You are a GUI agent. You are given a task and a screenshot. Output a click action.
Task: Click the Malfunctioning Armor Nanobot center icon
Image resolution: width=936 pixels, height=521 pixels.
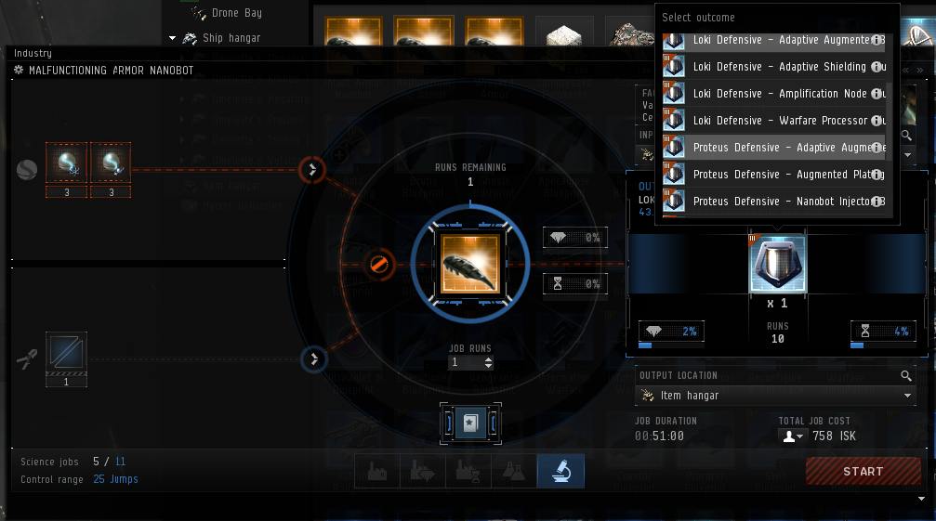[469, 264]
